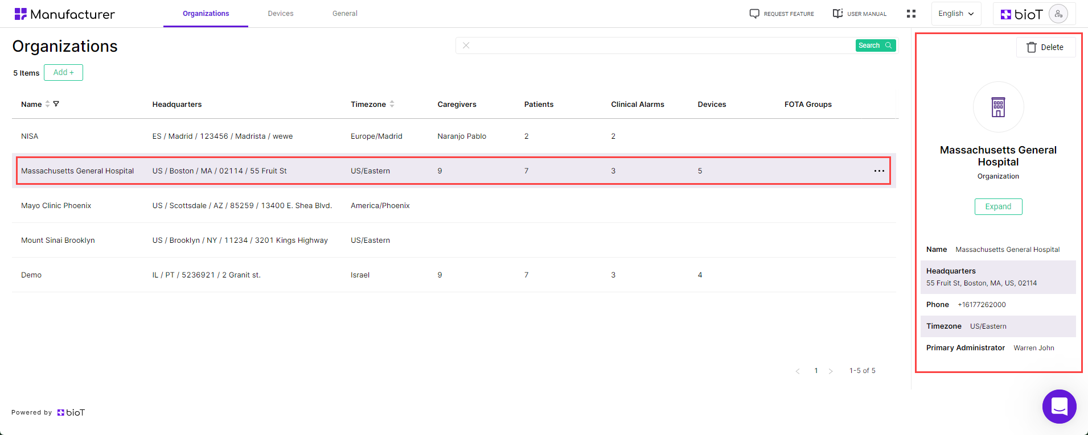
Task: Open the User Manual book icon
Action: [x=837, y=14]
